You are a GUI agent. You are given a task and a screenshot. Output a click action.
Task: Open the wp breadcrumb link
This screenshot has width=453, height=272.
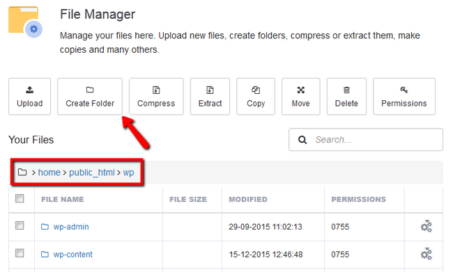[128, 173]
